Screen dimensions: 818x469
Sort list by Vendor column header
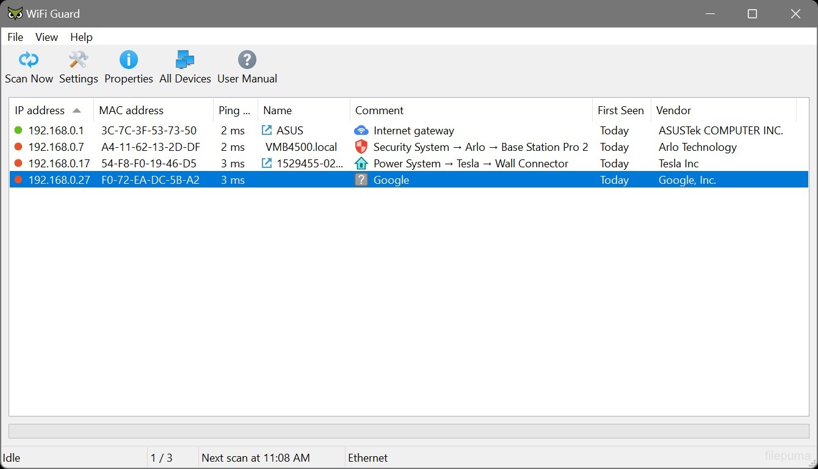(x=673, y=111)
